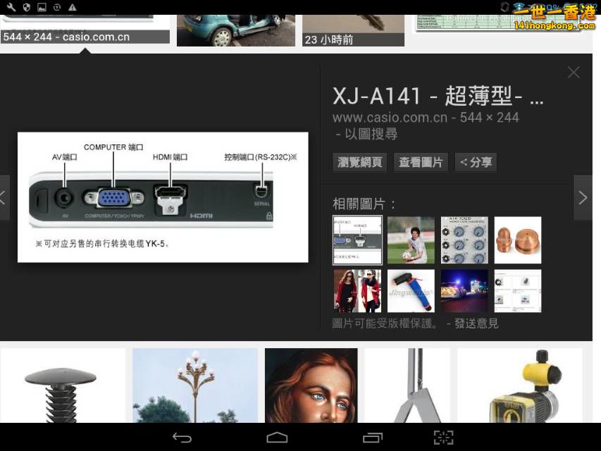Tap the screenshot capture icon in navigation bar
This screenshot has width=601, height=451.
point(443,438)
